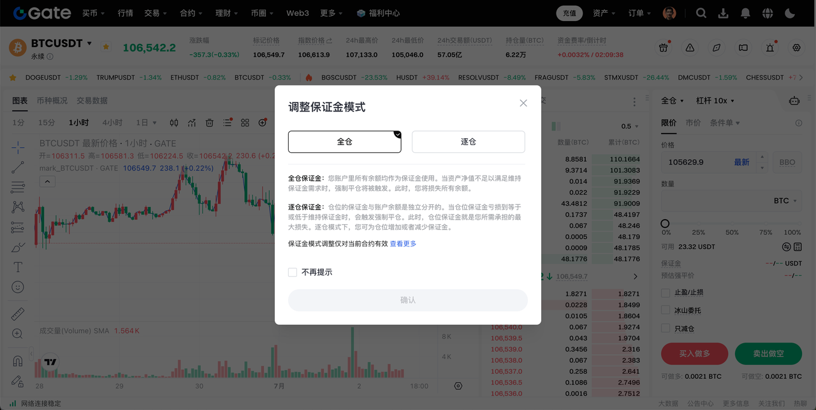Select the text drawing tool

[x=18, y=267]
